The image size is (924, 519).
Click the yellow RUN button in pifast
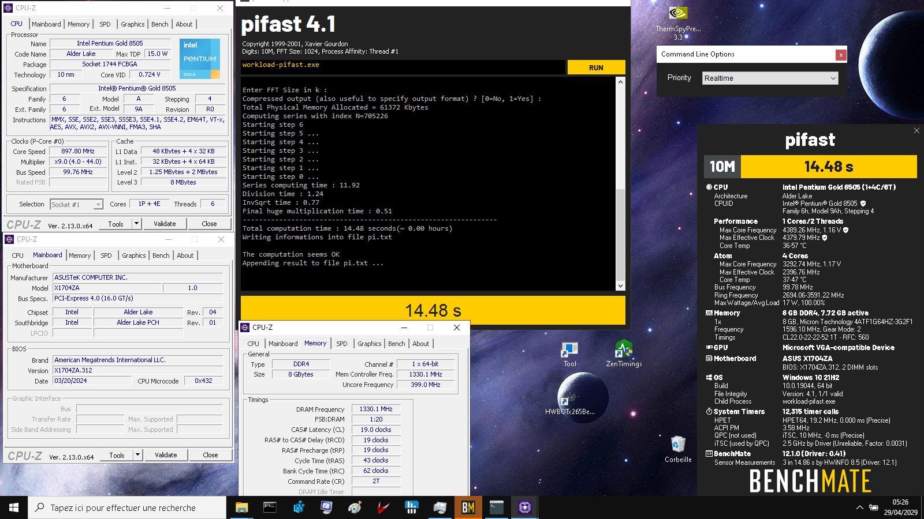point(596,67)
